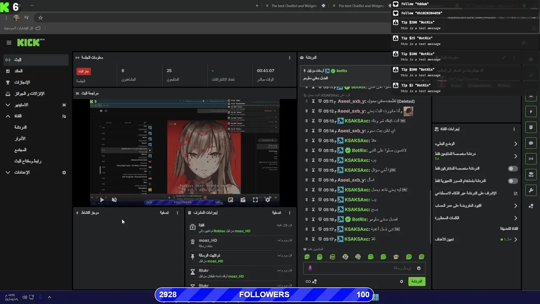Bookmark this page with the star icon
Image resolution: width=540 pixels, height=304 pixels.
40,18
